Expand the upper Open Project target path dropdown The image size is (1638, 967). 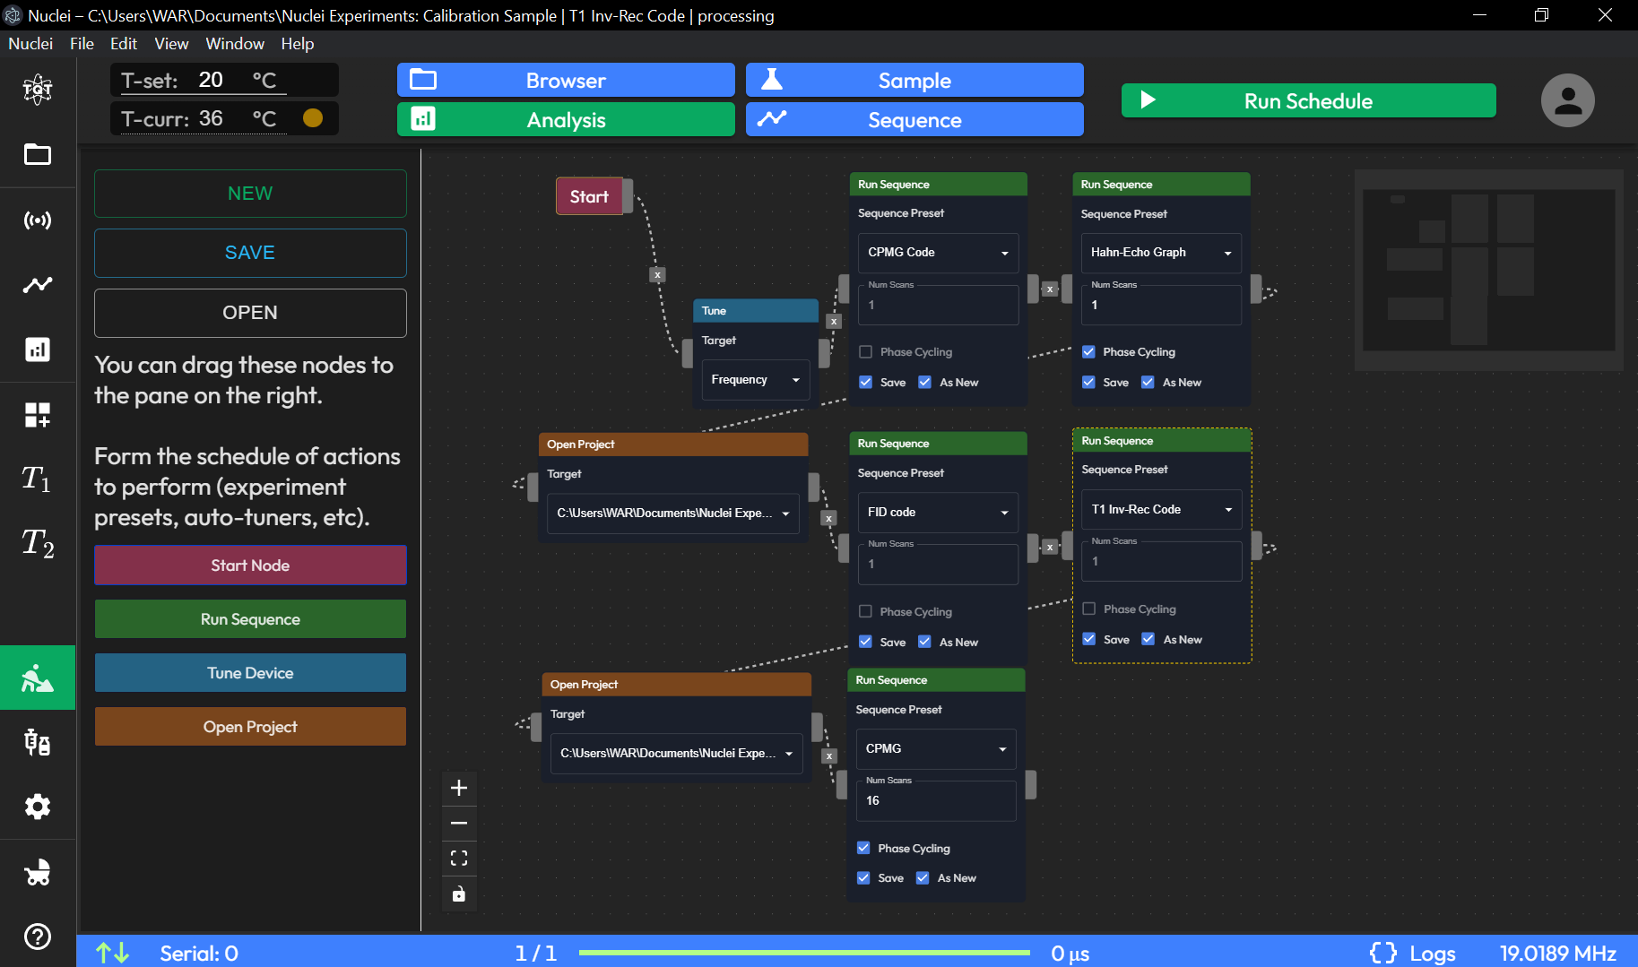click(x=672, y=514)
